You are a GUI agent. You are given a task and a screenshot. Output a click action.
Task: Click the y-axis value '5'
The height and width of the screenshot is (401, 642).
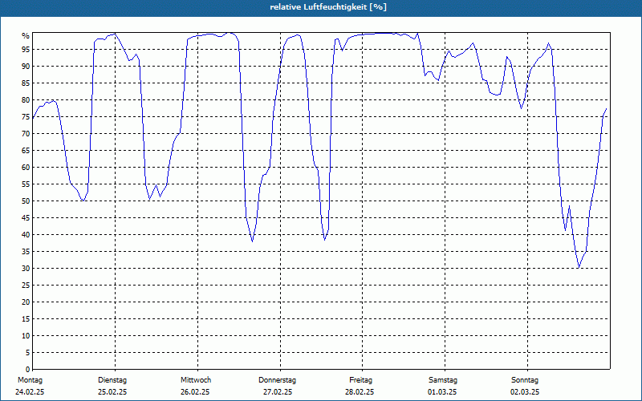(x=28, y=353)
